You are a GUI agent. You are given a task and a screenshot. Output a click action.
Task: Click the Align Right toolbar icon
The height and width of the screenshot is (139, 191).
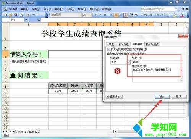click(x=121, y=15)
